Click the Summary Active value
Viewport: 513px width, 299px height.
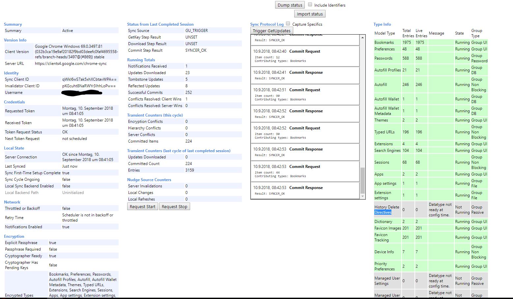click(68, 31)
